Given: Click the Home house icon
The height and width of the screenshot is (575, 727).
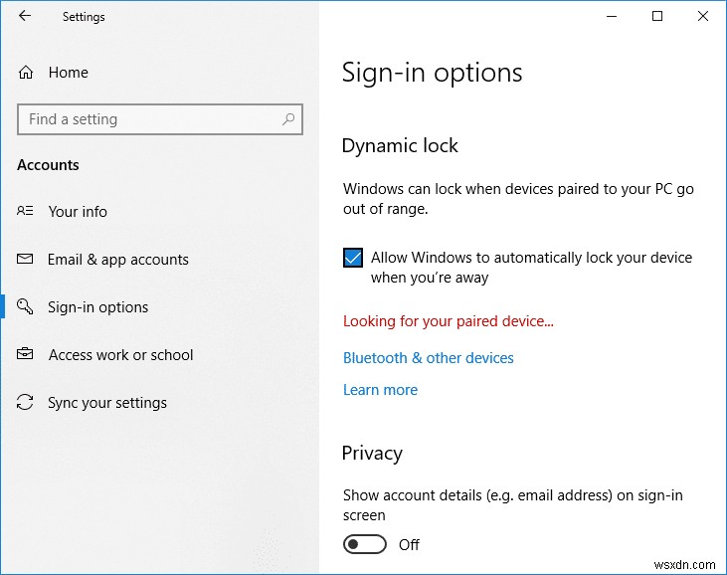Looking at the screenshot, I should (26, 73).
